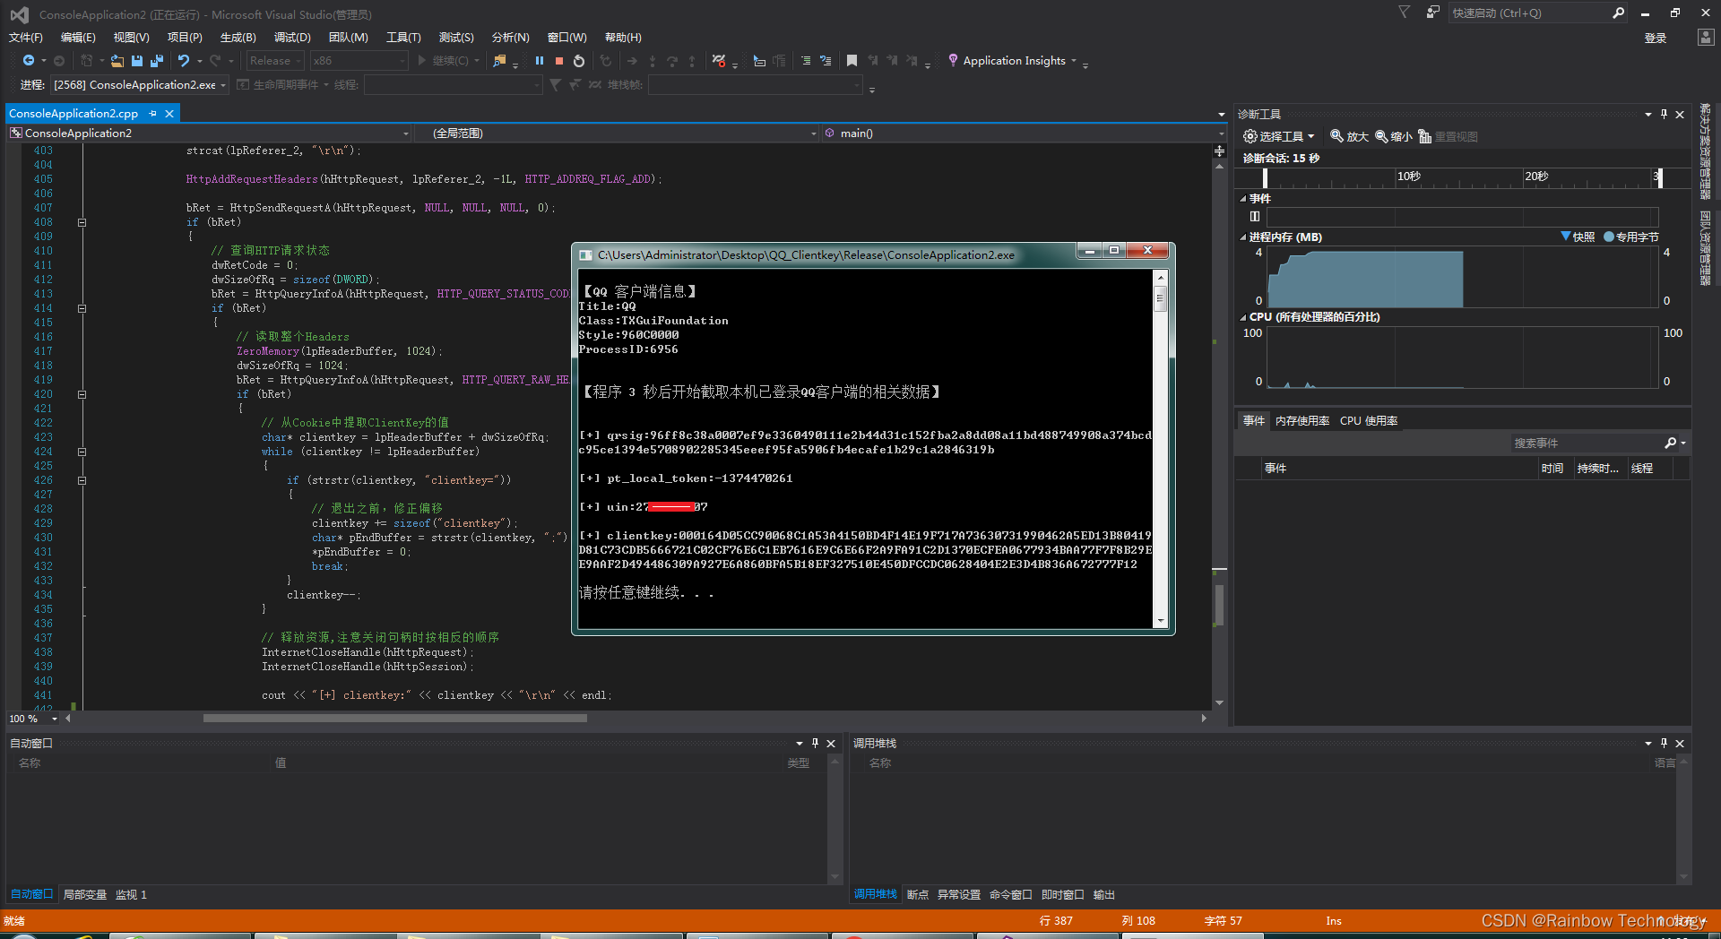
Task: Collapse the while loop block at line 424
Action: 82,452
